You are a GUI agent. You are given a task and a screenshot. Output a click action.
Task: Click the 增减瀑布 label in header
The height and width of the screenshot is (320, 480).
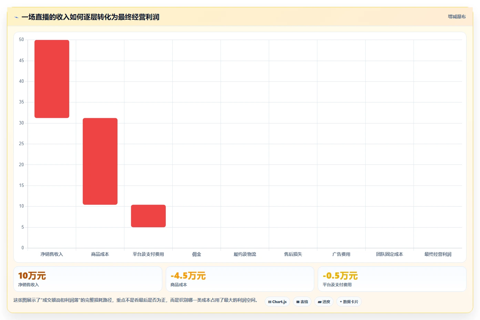click(x=457, y=17)
